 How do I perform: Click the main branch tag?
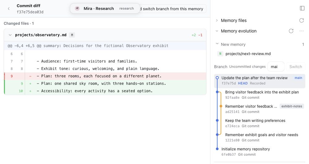coord(298,78)
